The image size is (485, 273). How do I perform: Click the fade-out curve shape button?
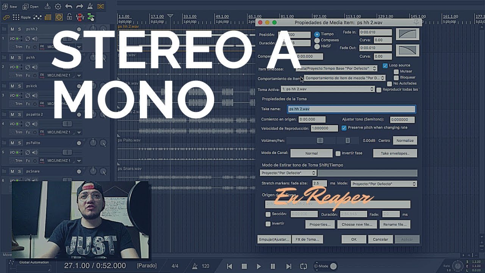click(x=407, y=50)
